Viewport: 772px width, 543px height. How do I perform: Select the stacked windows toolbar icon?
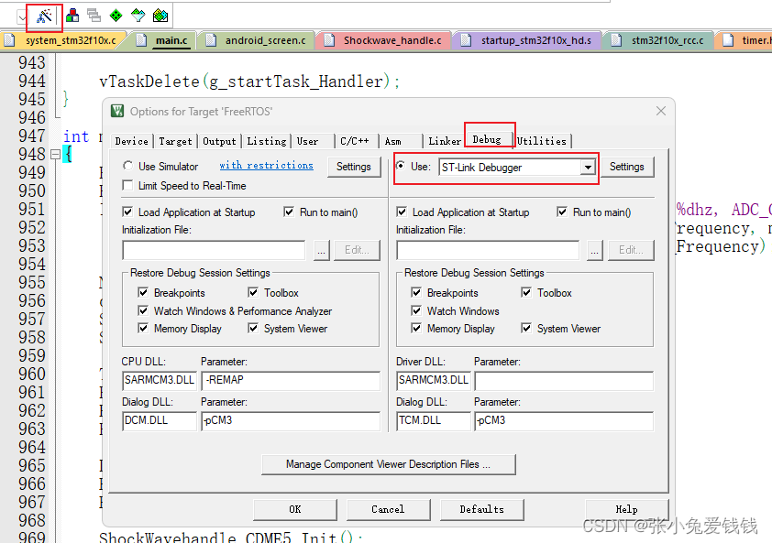(x=93, y=13)
